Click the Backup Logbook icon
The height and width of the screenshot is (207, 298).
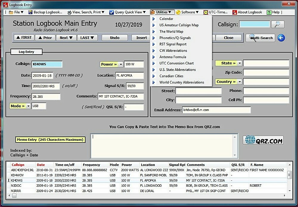pos(30,12)
